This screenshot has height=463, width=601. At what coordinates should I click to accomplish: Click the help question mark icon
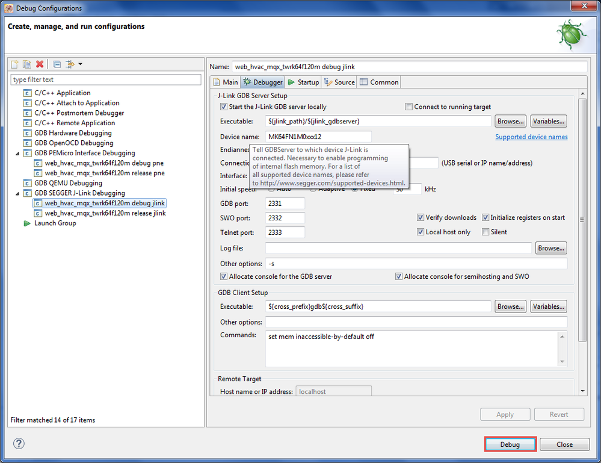(x=19, y=444)
